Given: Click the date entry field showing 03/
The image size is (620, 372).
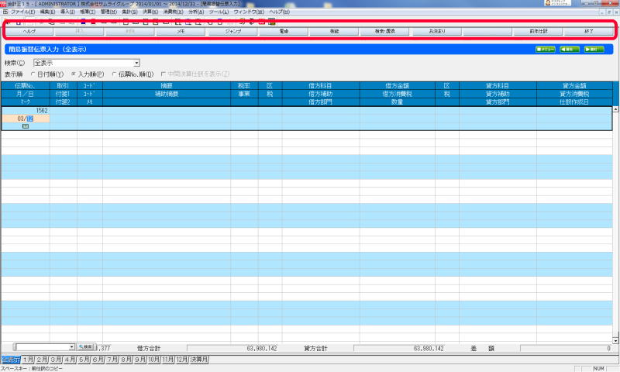Looking at the screenshot, I should click(25, 118).
